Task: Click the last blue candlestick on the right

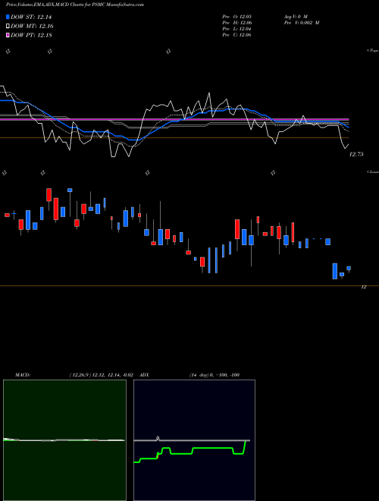Action: coord(349,269)
